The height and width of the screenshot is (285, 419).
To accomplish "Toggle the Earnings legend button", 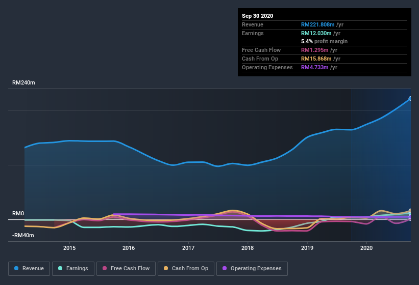I will coord(73,269).
